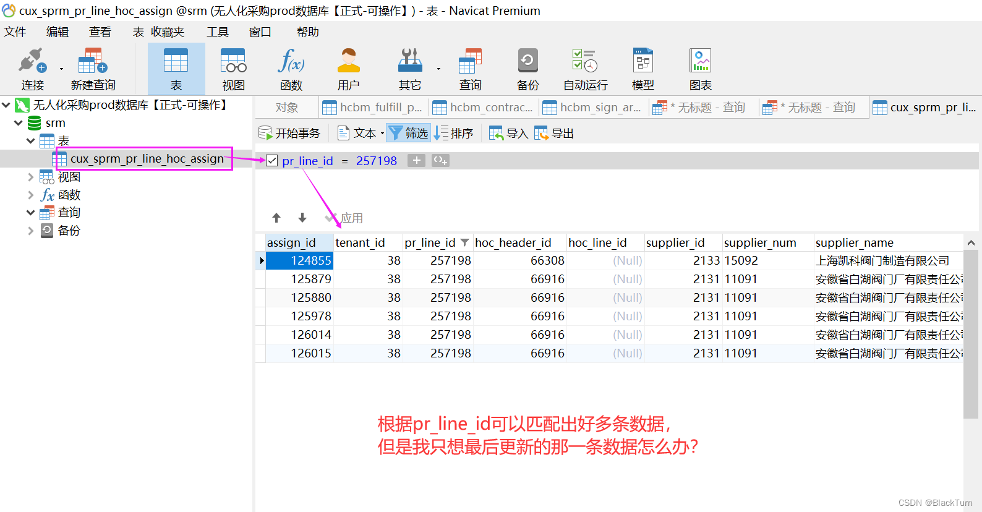Select cux_sprm_pr_line_hoc_assign table in tree

tap(147, 159)
